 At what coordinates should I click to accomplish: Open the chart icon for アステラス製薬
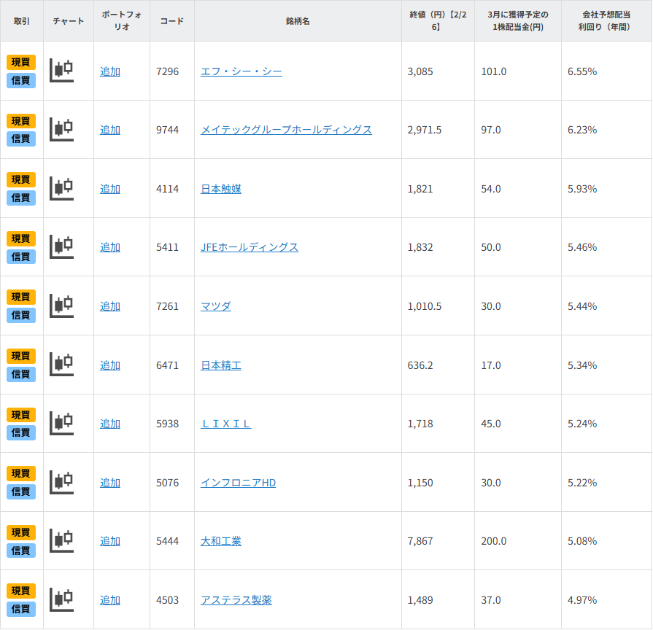click(62, 600)
